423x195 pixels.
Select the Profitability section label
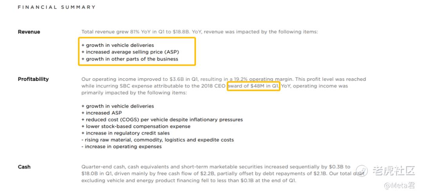coord(33,79)
